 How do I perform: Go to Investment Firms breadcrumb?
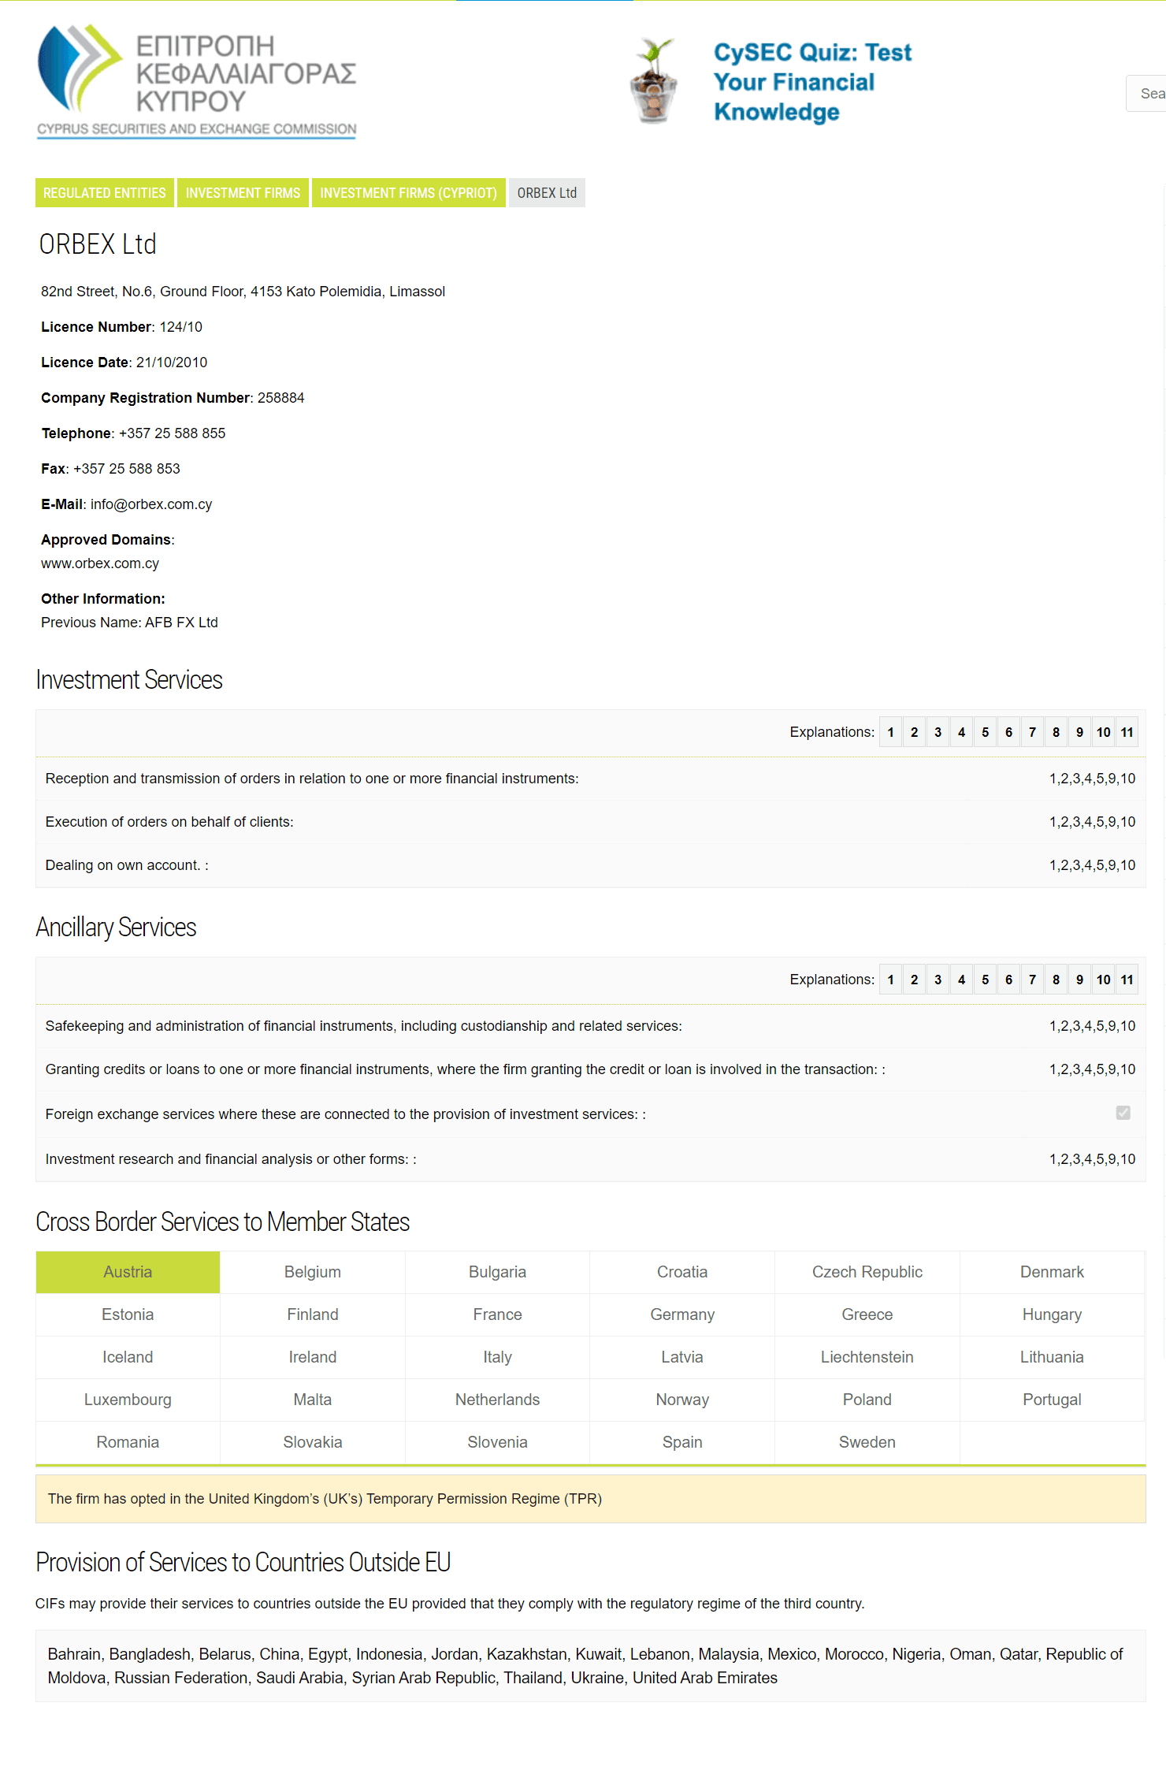click(x=243, y=193)
